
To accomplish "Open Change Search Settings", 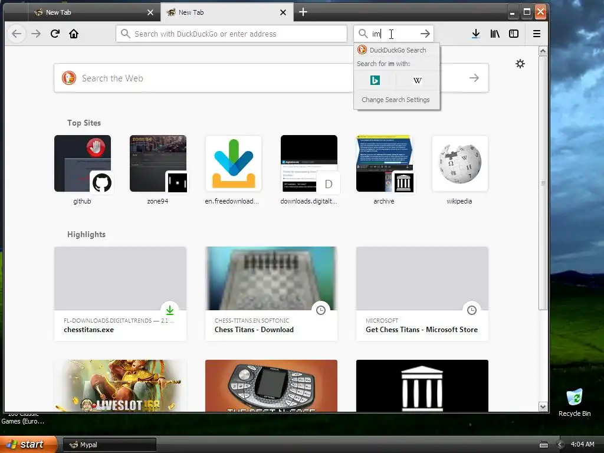I will pos(396,100).
